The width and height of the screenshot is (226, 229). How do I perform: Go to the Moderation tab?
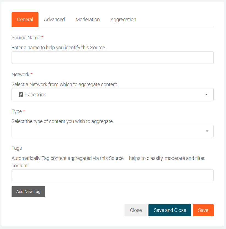pos(87,20)
